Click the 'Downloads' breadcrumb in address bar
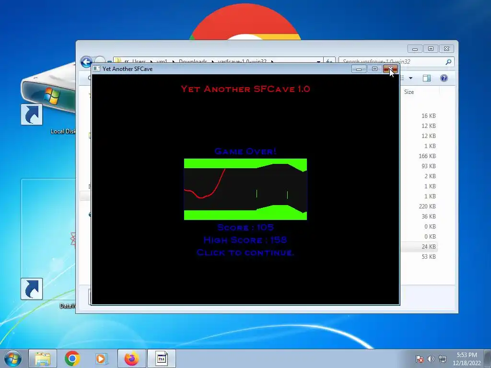The width and height of the screenshot is (491, 368). (x=193, y=62)
